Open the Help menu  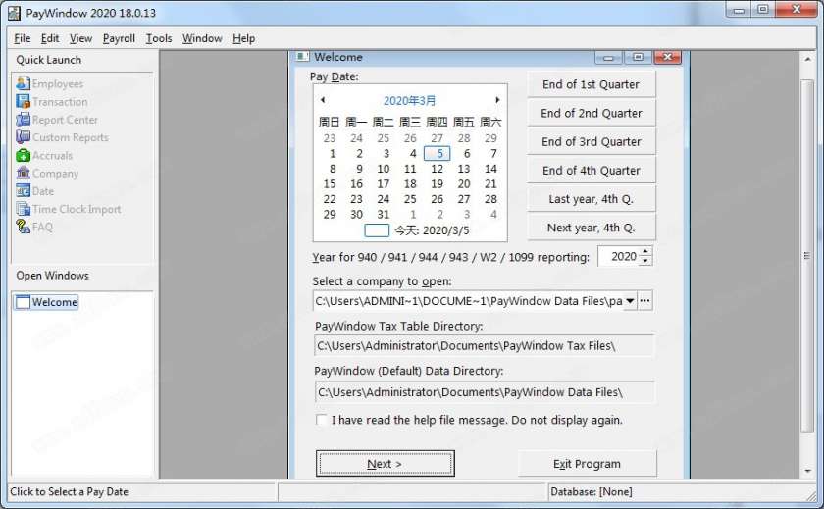tap(244, 38)
